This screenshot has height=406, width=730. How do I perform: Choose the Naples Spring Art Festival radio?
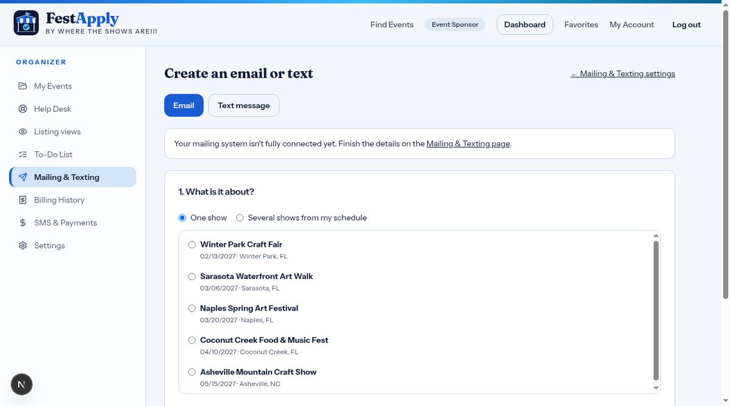[192, 308]
